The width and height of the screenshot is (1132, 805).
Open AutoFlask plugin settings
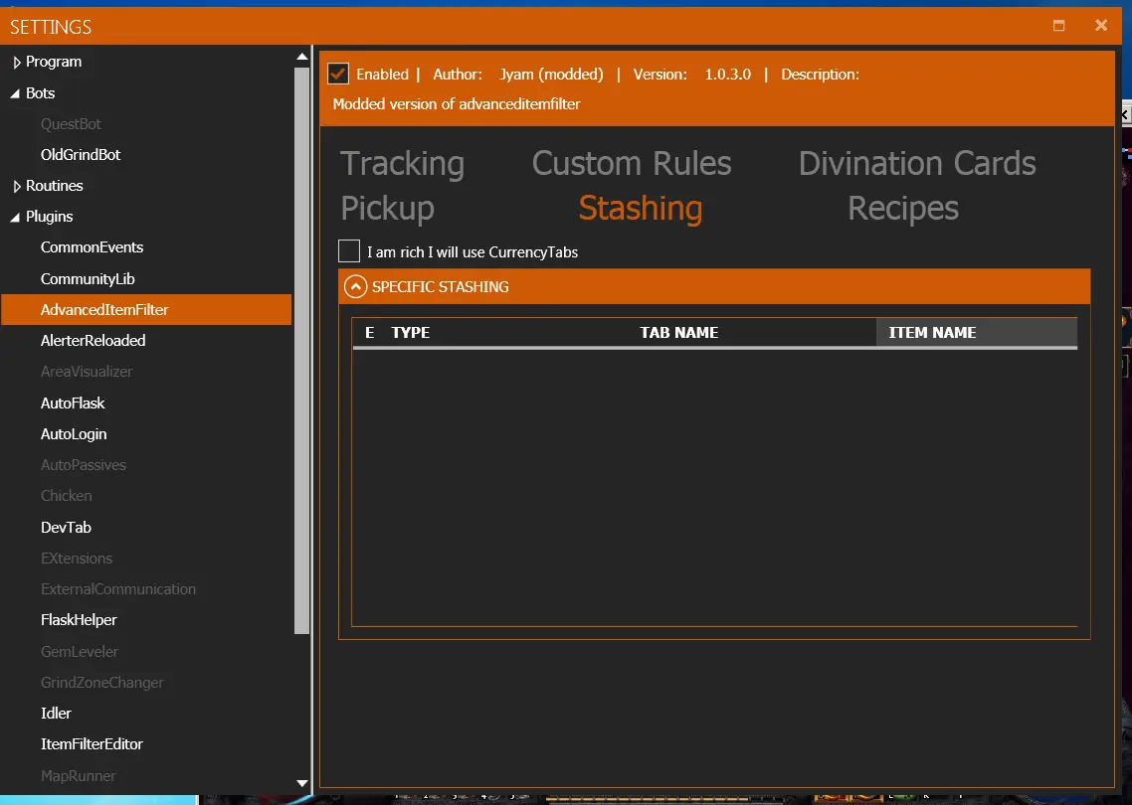[x=73, y=403]
